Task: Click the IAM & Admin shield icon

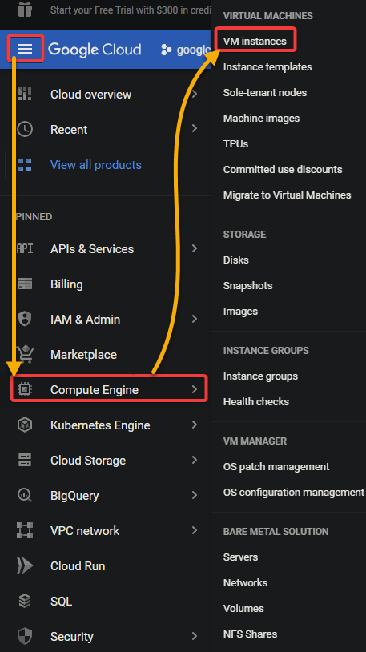Action: pos(25,319)
